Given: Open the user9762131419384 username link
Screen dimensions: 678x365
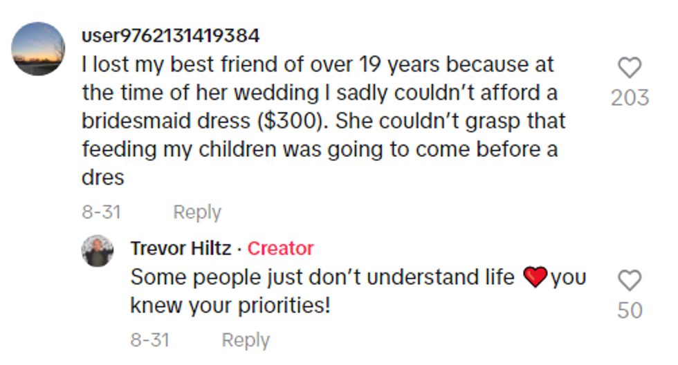Looking at the screenshot, I should tap(171, 35).
